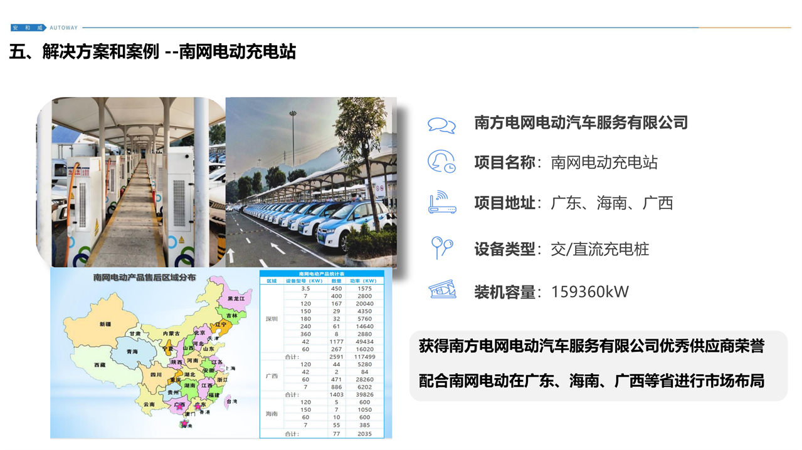Select the 台湾 label on the map
Image resolution: width=802 pixels, height=450 pixels.
[231, 401]
